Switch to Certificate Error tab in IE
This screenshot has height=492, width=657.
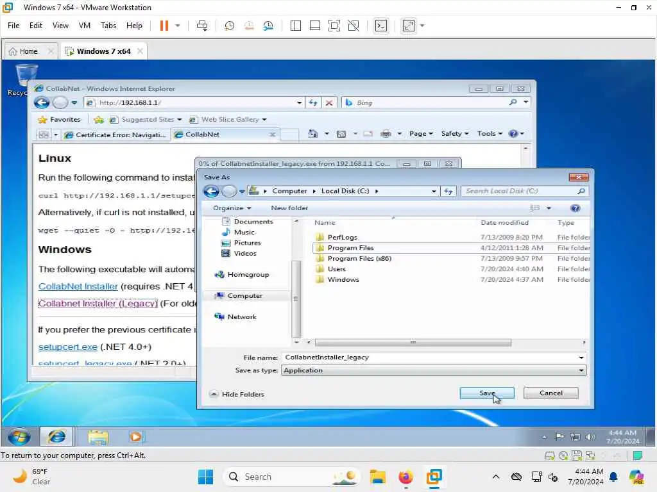[x=116, y=135]
